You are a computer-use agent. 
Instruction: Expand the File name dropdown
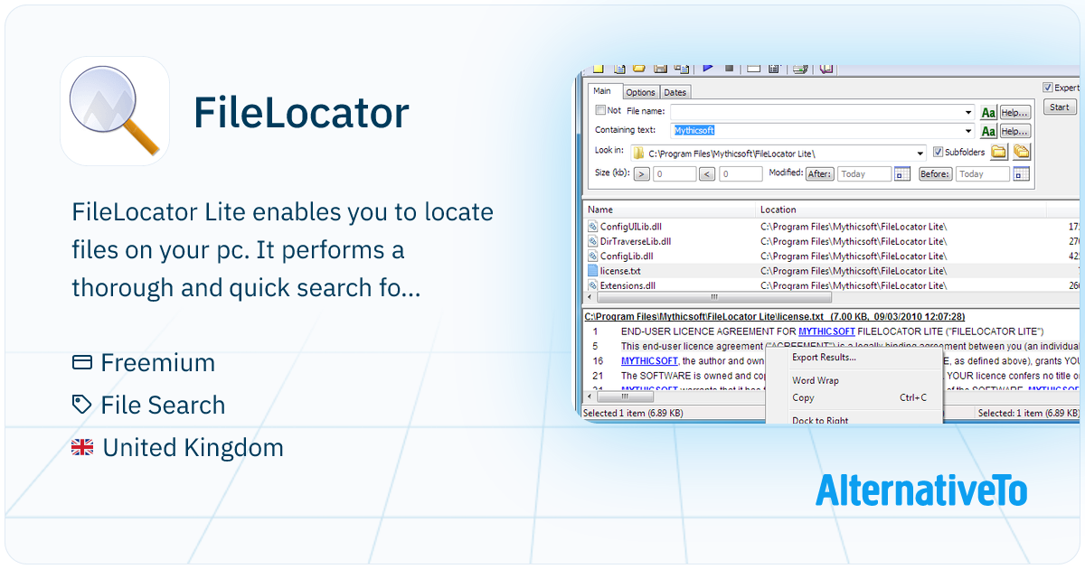(x=968, y=112)
